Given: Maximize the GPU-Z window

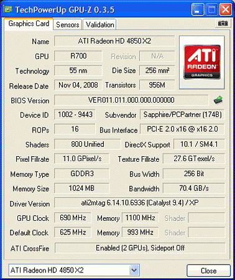Looking at the screenshot, I should [211, 9].
